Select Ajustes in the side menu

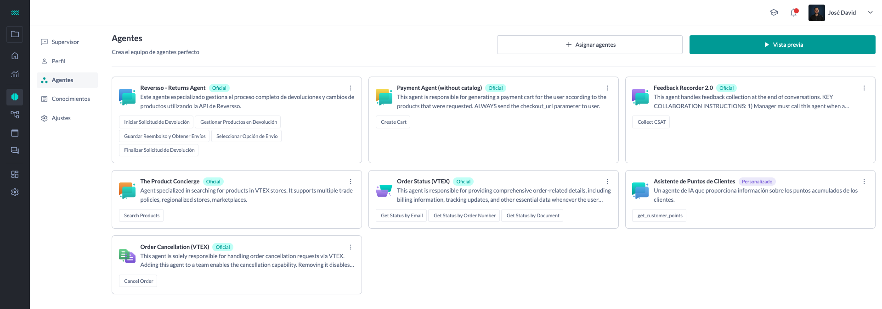(x=61, y=118)
